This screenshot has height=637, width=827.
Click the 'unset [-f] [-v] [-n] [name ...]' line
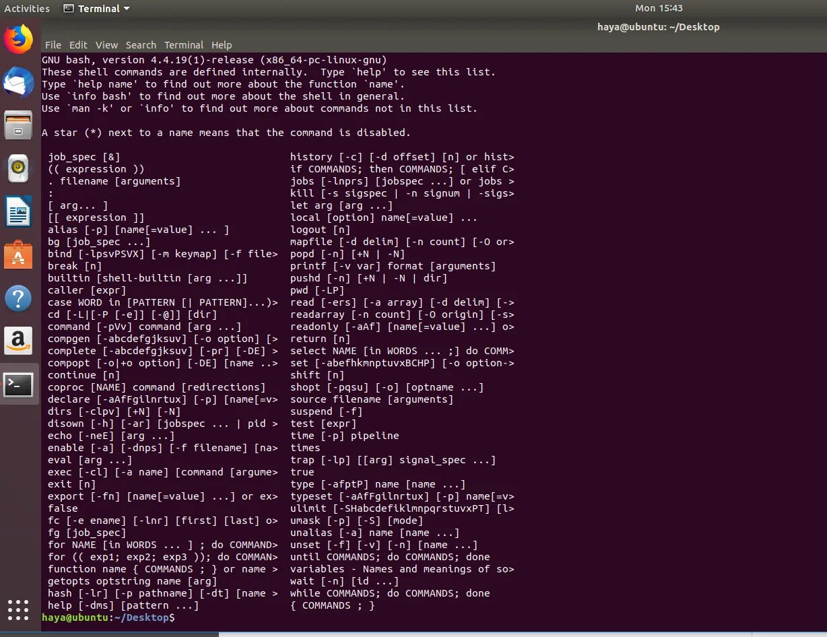tap(384, 545)
